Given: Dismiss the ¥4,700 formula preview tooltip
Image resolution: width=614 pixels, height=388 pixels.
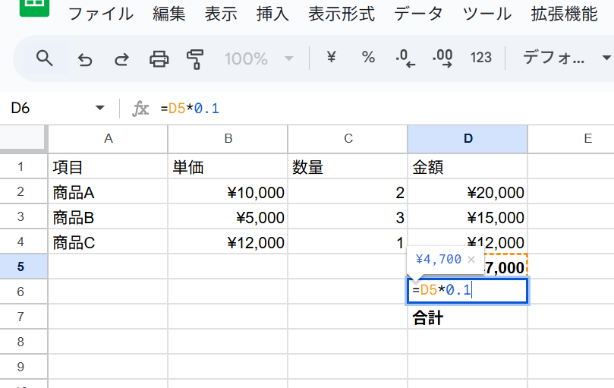Looking at the screenshot, I should point(471,260).
